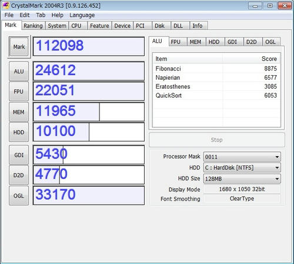
Task: Run the OGL benchmark button
Action: [x=19, y=195]
